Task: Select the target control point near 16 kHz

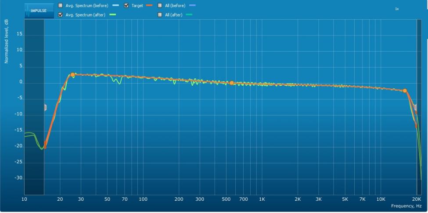Action: tap(405, 91)
